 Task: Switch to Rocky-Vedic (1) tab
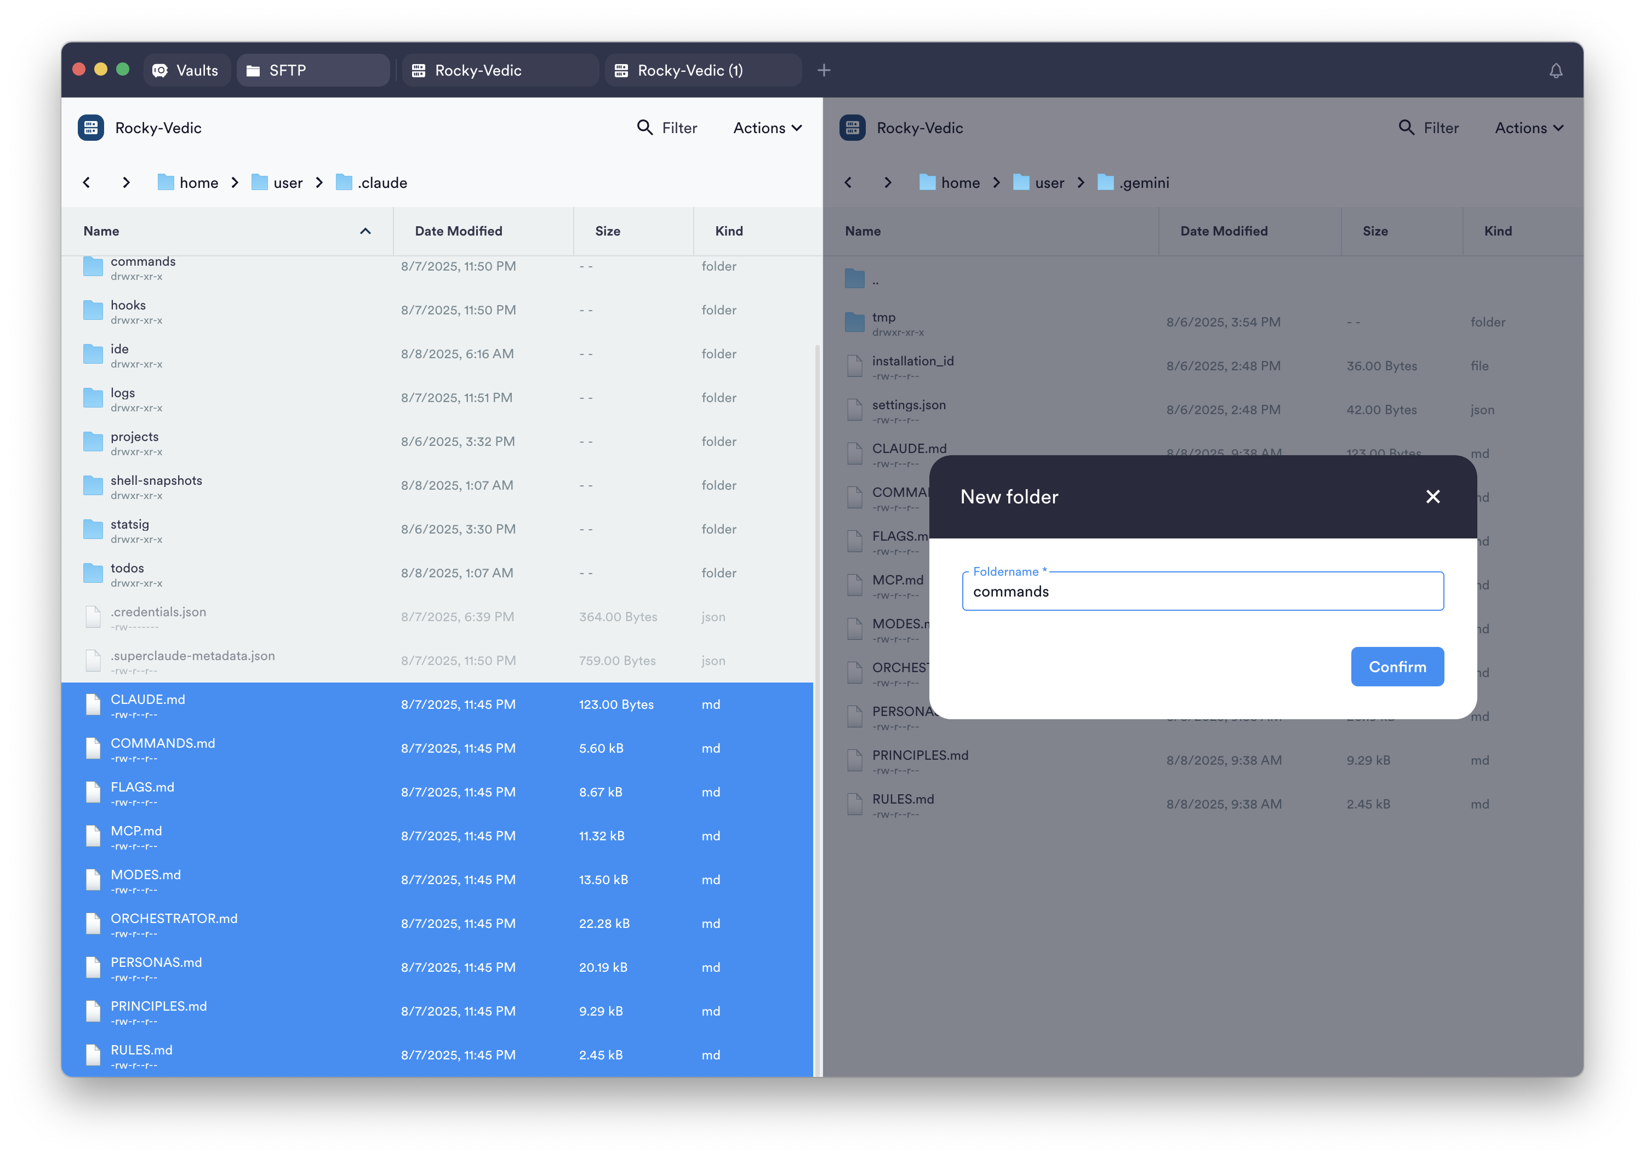689,70
